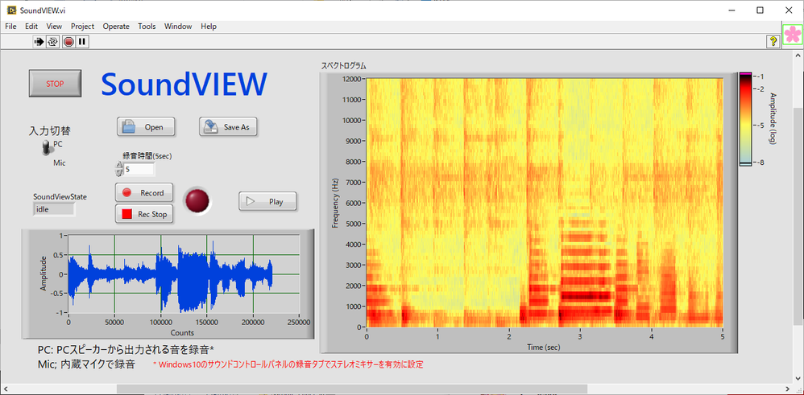
Task: Open the Window menu
Action: click(178, 26)
